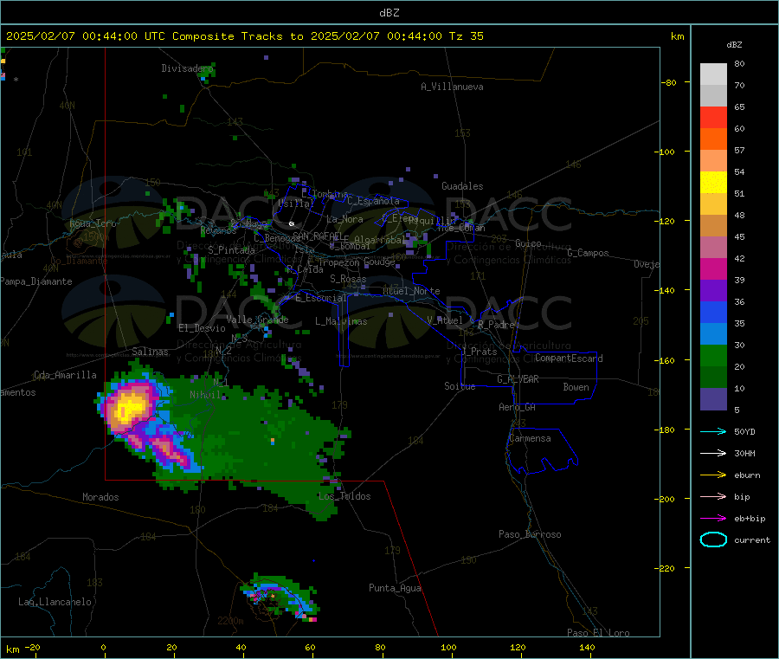The width and height of the screenshot is (779, 659).
Task: Select the 54 dBZ yellow dotted color band
Action: tap(713, 183)
